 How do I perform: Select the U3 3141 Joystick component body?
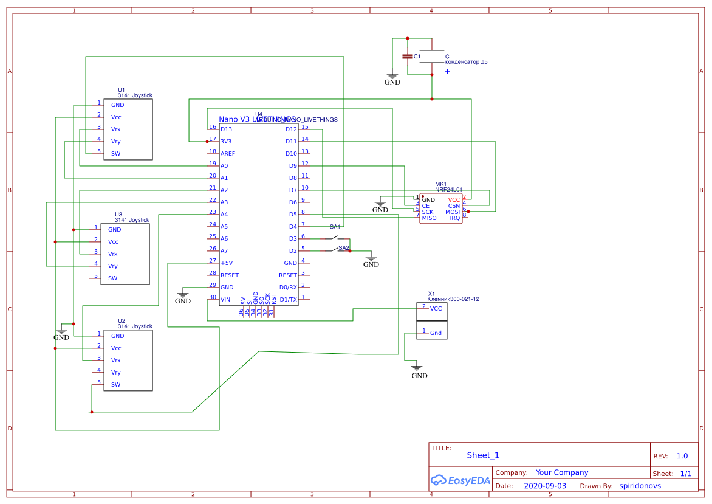pos(125,254)
